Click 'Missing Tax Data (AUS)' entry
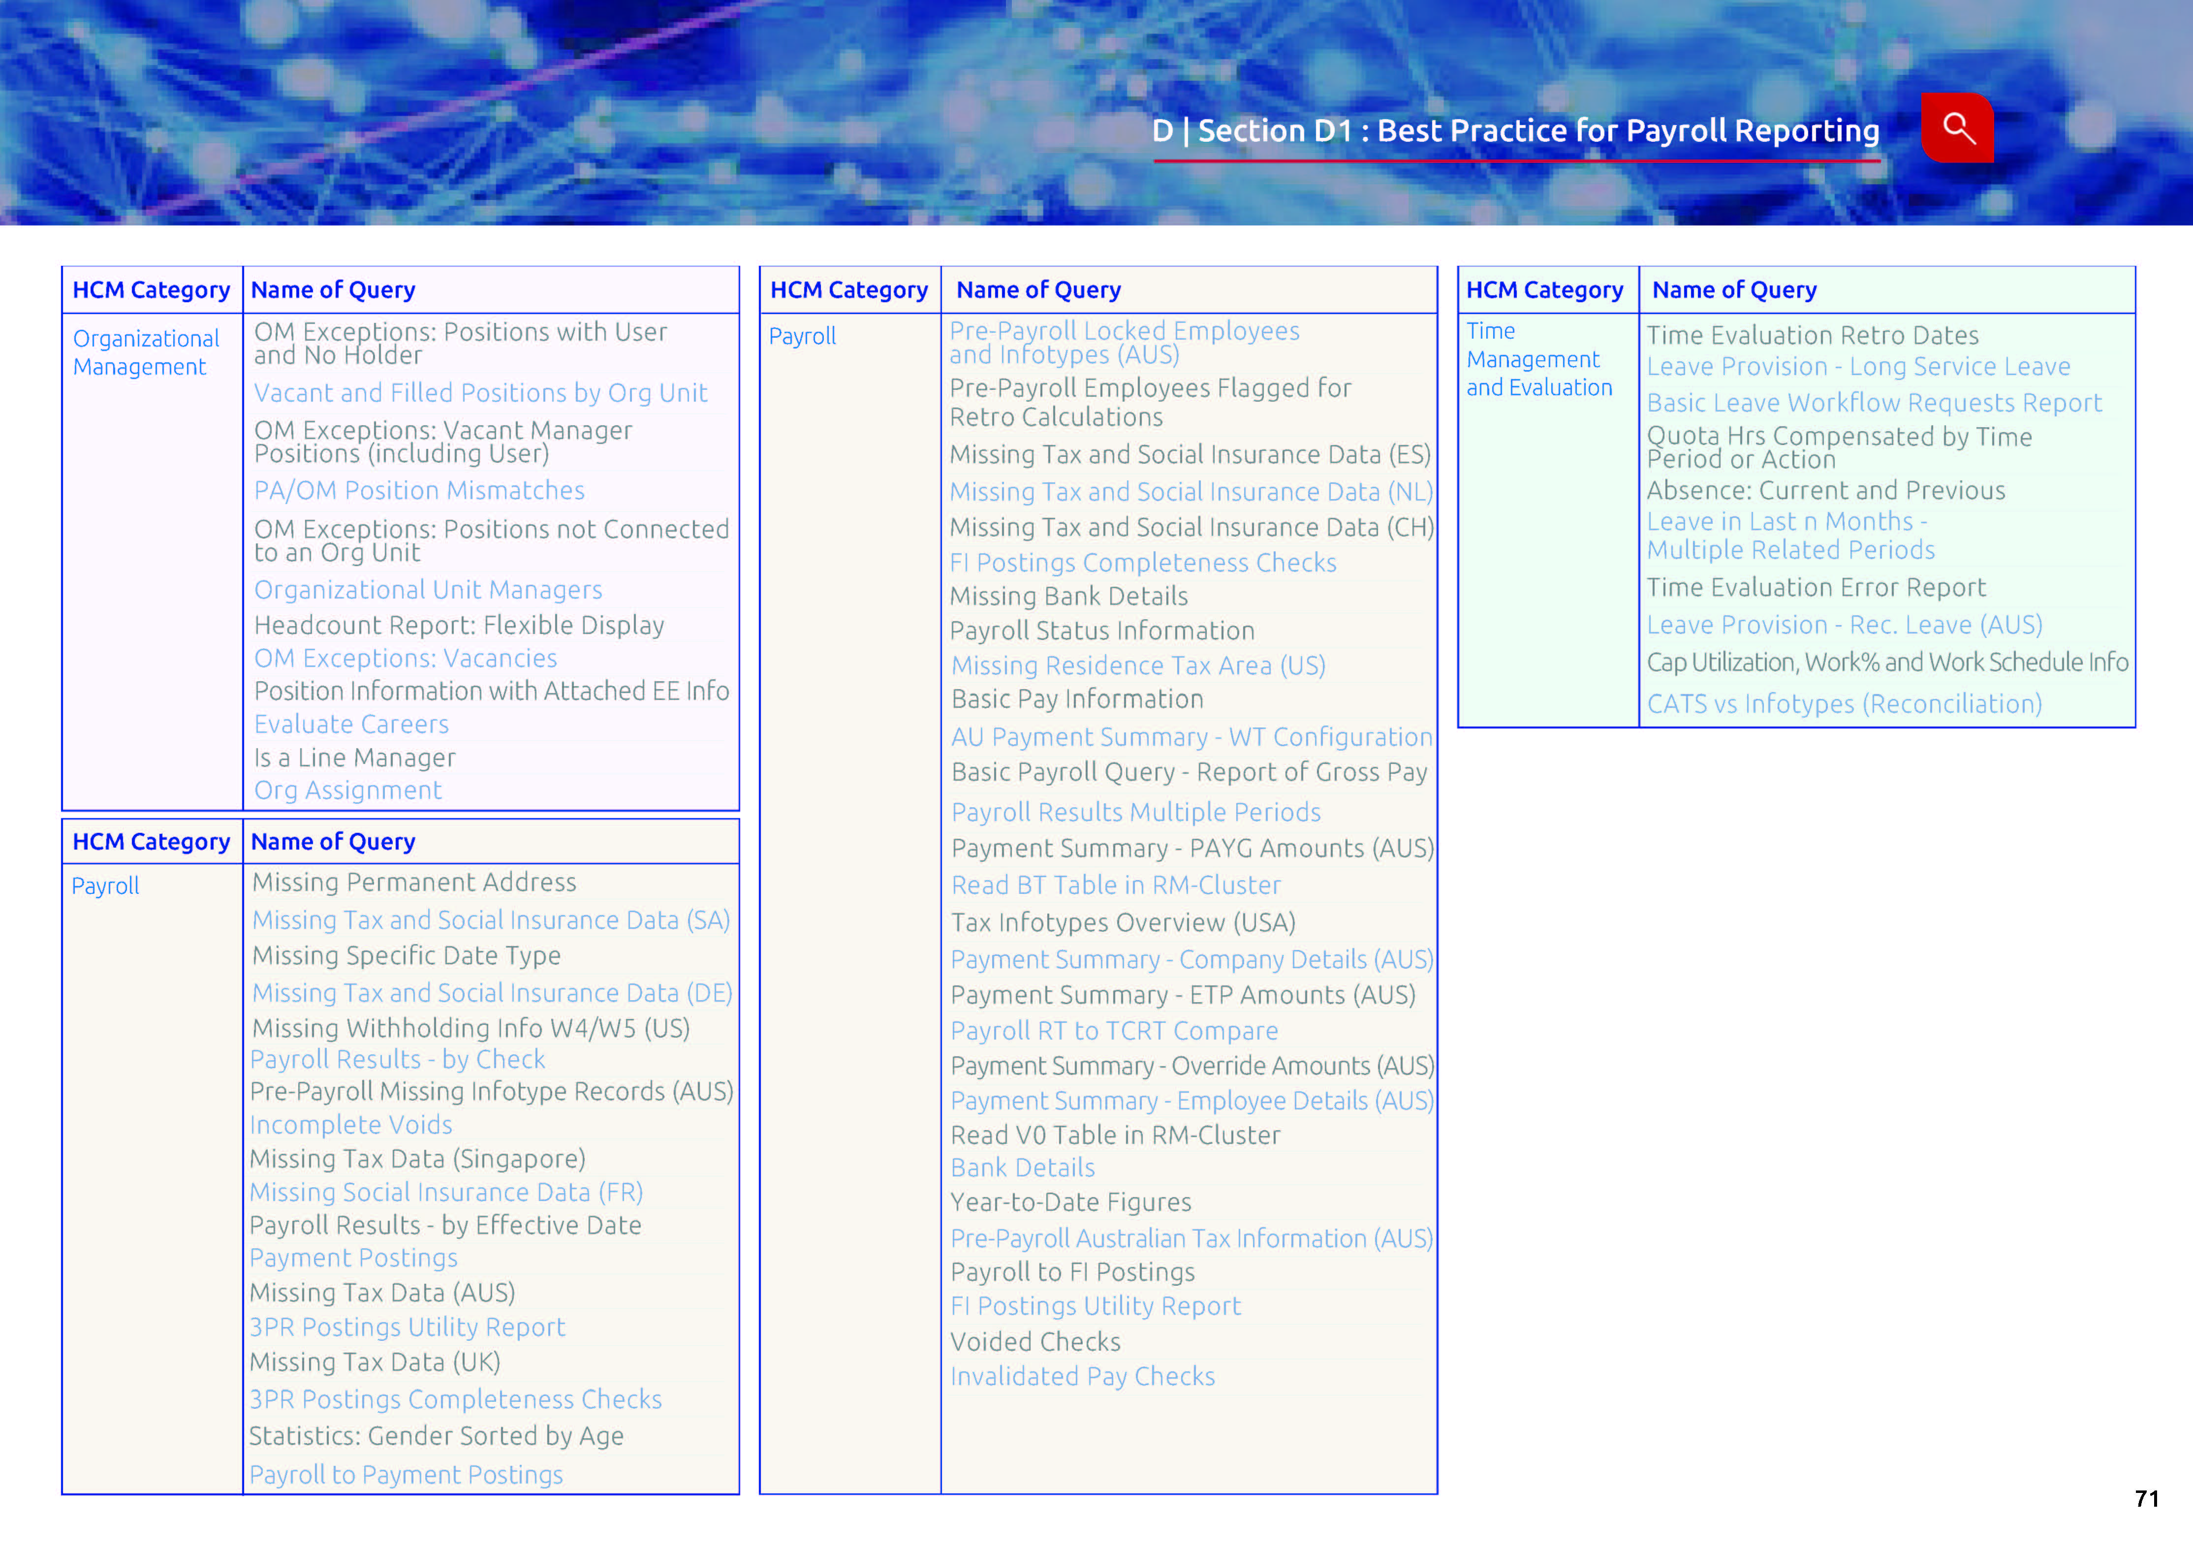 [x=382, y=1292]
